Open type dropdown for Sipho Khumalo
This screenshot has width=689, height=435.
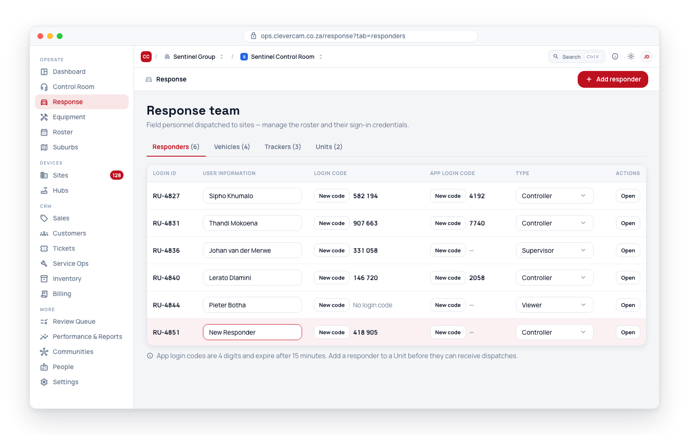pos(555,196)
